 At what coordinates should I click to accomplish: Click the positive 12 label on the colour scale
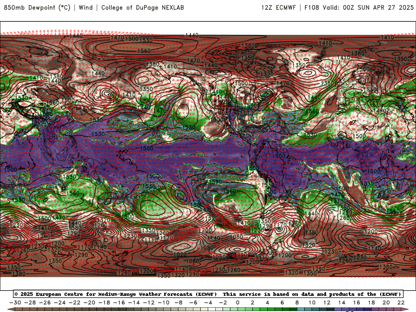click(x=327, y=303)
